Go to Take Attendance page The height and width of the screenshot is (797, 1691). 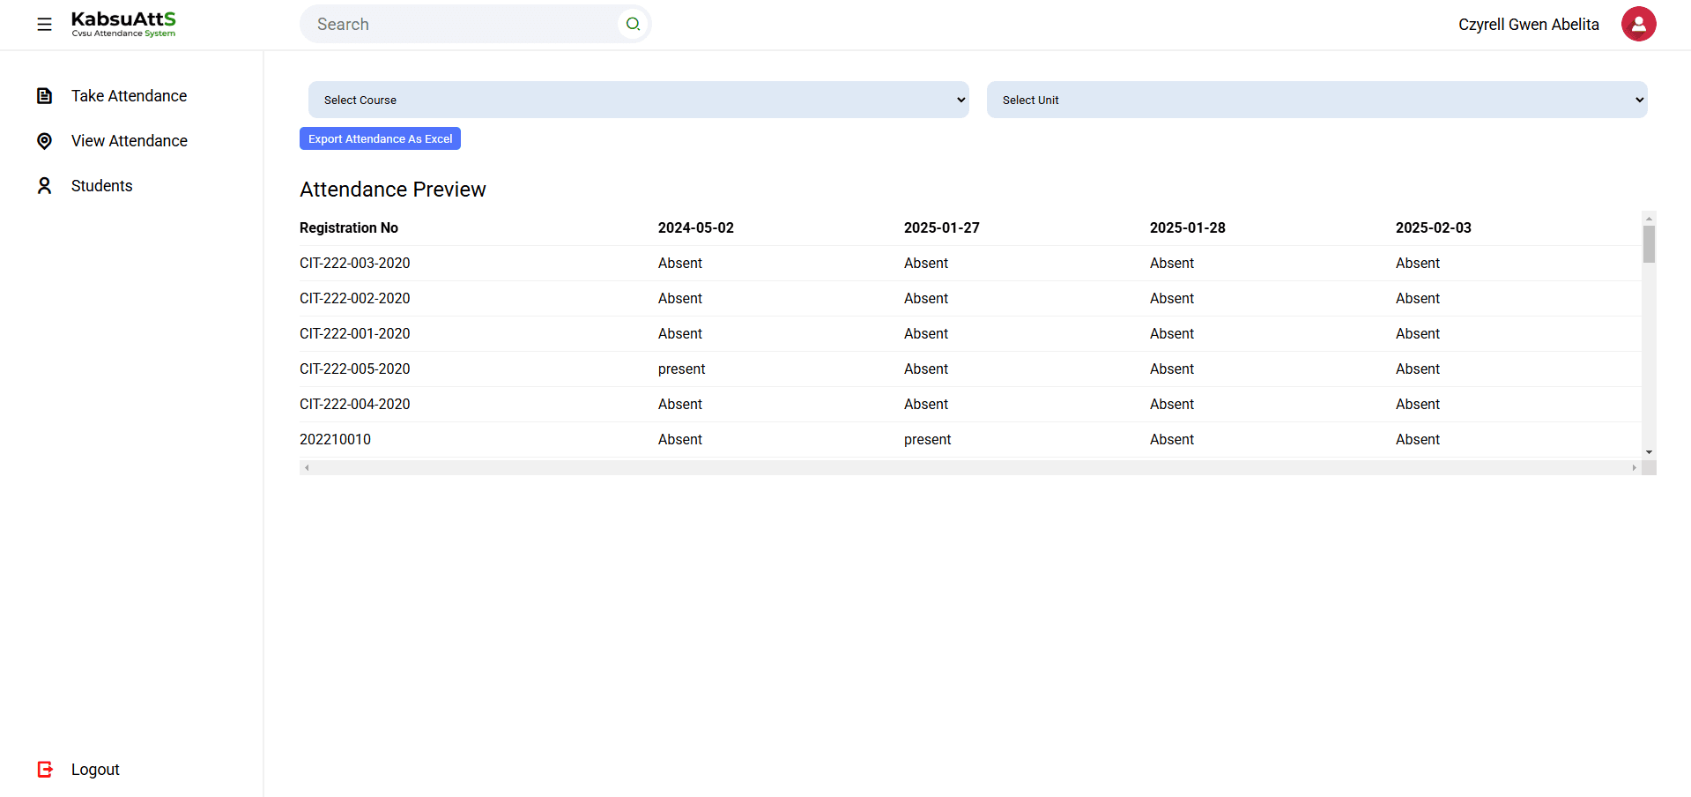click(x=129, y=96)
